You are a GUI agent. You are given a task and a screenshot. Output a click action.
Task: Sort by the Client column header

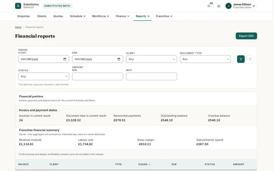pos(54,164)
